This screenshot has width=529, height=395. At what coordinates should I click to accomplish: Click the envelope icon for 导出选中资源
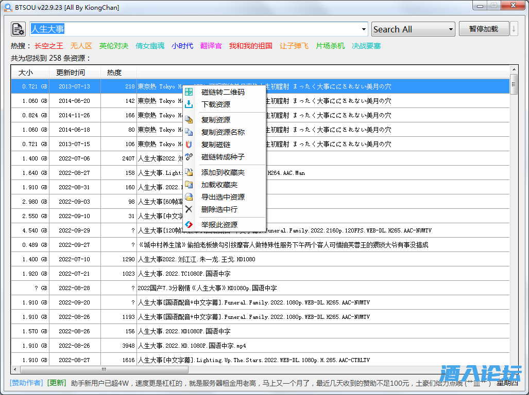(x=189, y=197)
